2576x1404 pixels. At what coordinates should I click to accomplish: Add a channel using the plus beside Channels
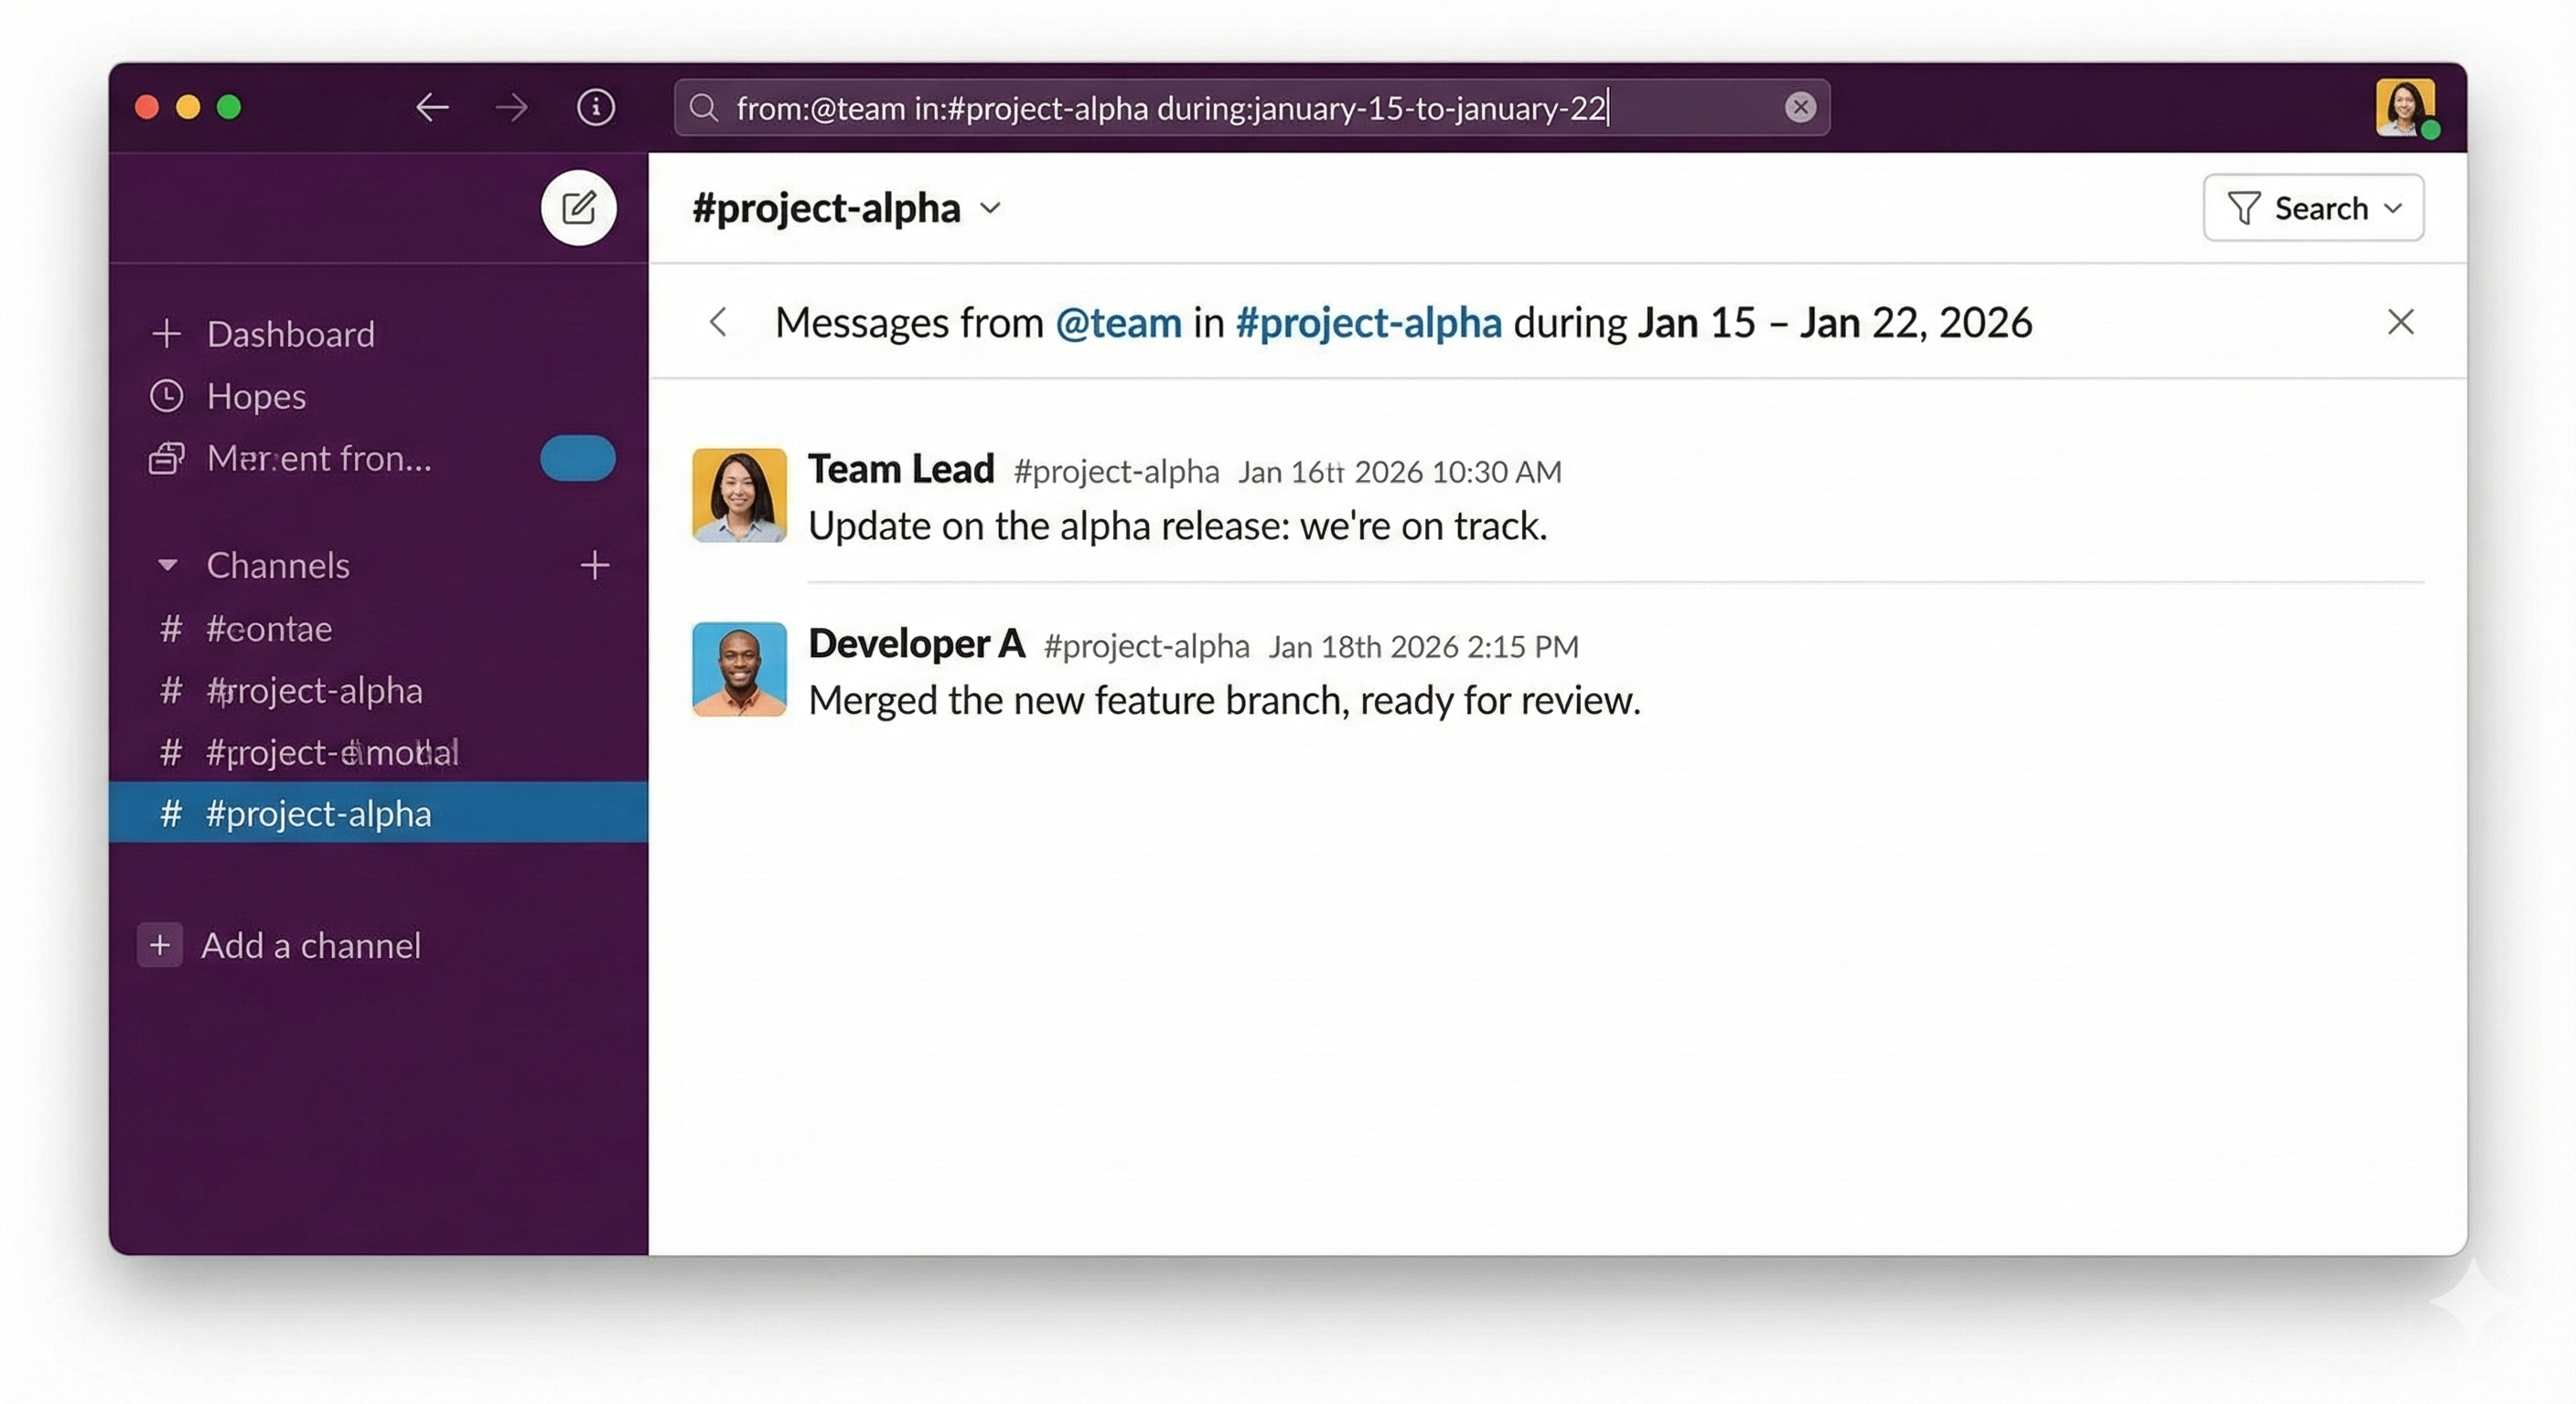pos(595,566)
